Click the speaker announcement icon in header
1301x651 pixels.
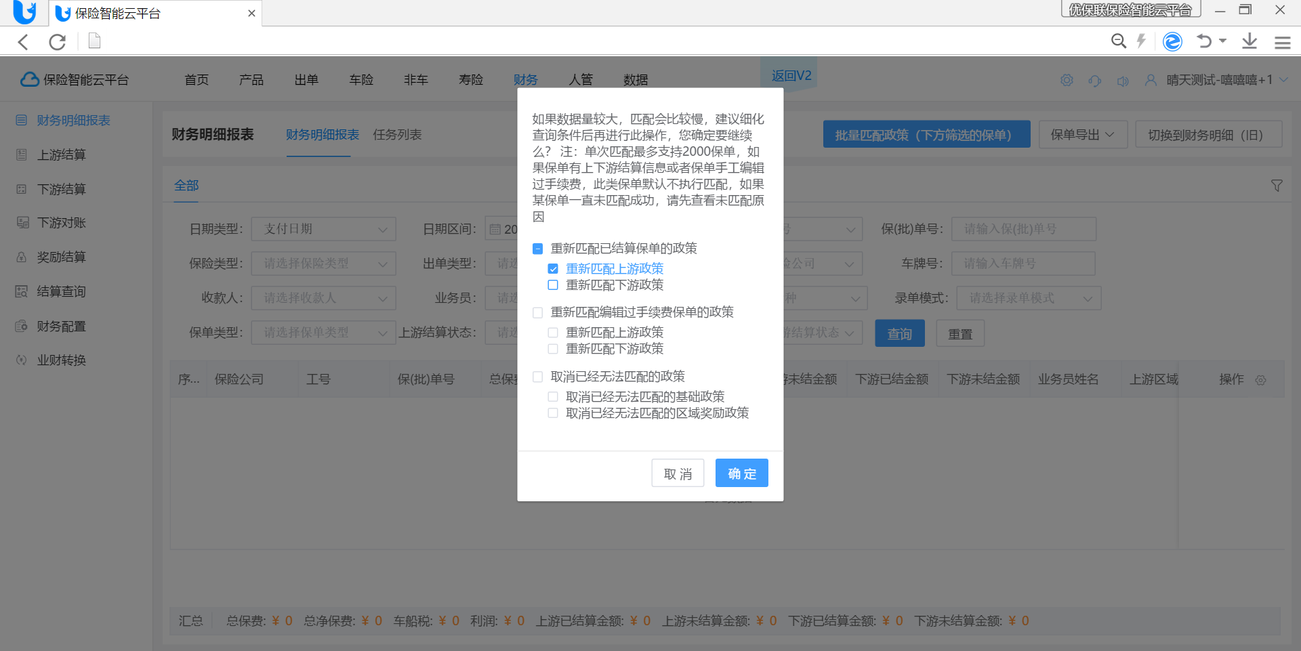point(1123,81)
